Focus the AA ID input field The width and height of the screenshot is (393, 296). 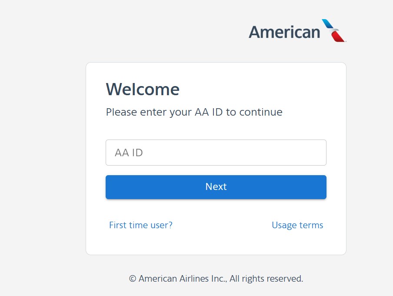point(216,153)
